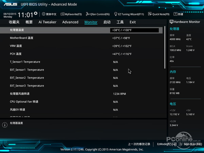Click the 11:01 clock display
The height and width of the screenshot is (153, 204).
pos(26,15)
